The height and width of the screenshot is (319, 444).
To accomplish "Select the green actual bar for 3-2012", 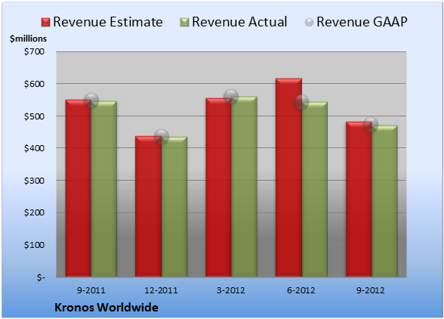I will [244, 187].
